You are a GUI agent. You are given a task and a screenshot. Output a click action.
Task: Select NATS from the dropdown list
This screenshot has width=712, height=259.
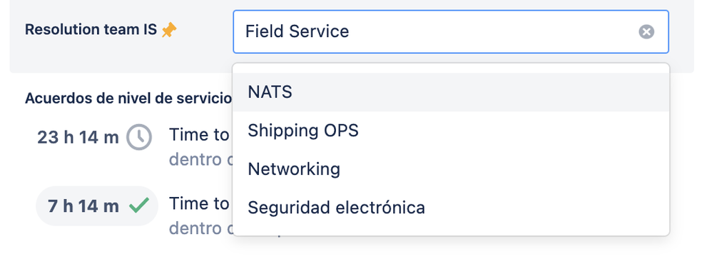(x=450, y=92)
